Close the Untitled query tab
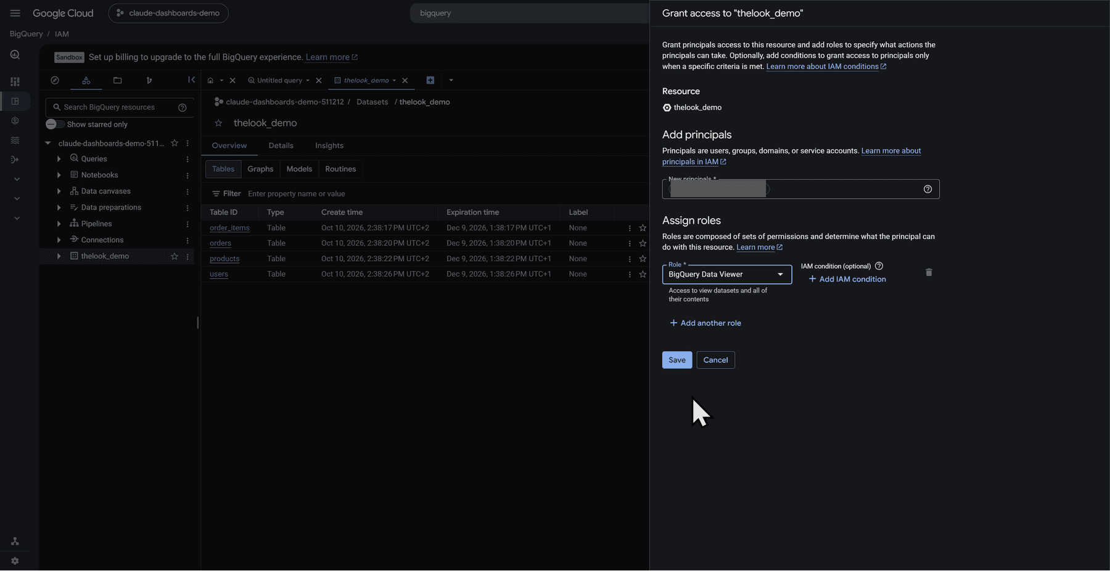This screenshot has height=571, width=1110. tap(319, 80)
